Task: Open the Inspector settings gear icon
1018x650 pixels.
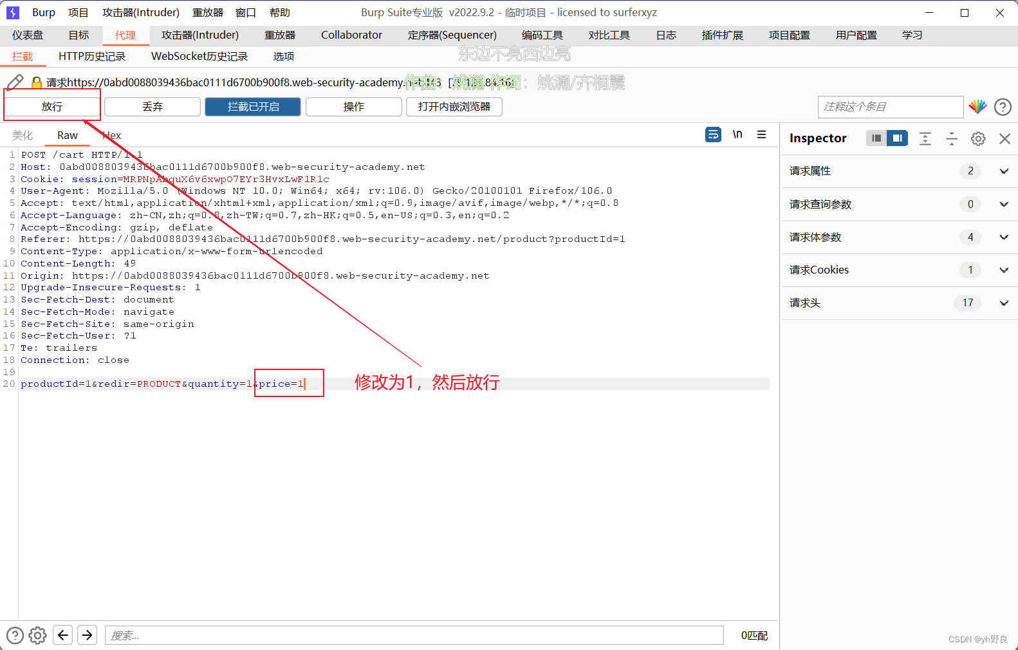Action: click(x=978, y=138)
